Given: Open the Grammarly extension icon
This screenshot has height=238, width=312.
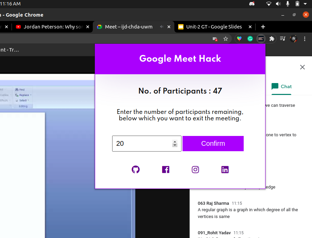Looking at the screenshot, I should pyautogui.click(x=250, y=39).
